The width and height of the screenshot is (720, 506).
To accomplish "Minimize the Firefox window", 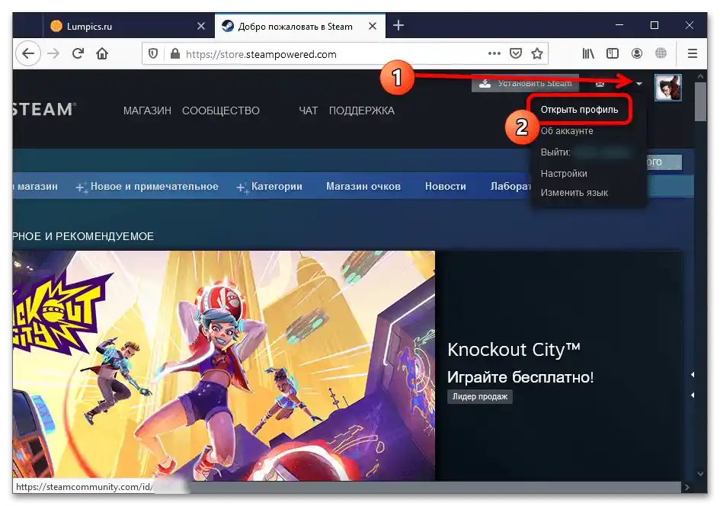I will [x=619, y=25].
